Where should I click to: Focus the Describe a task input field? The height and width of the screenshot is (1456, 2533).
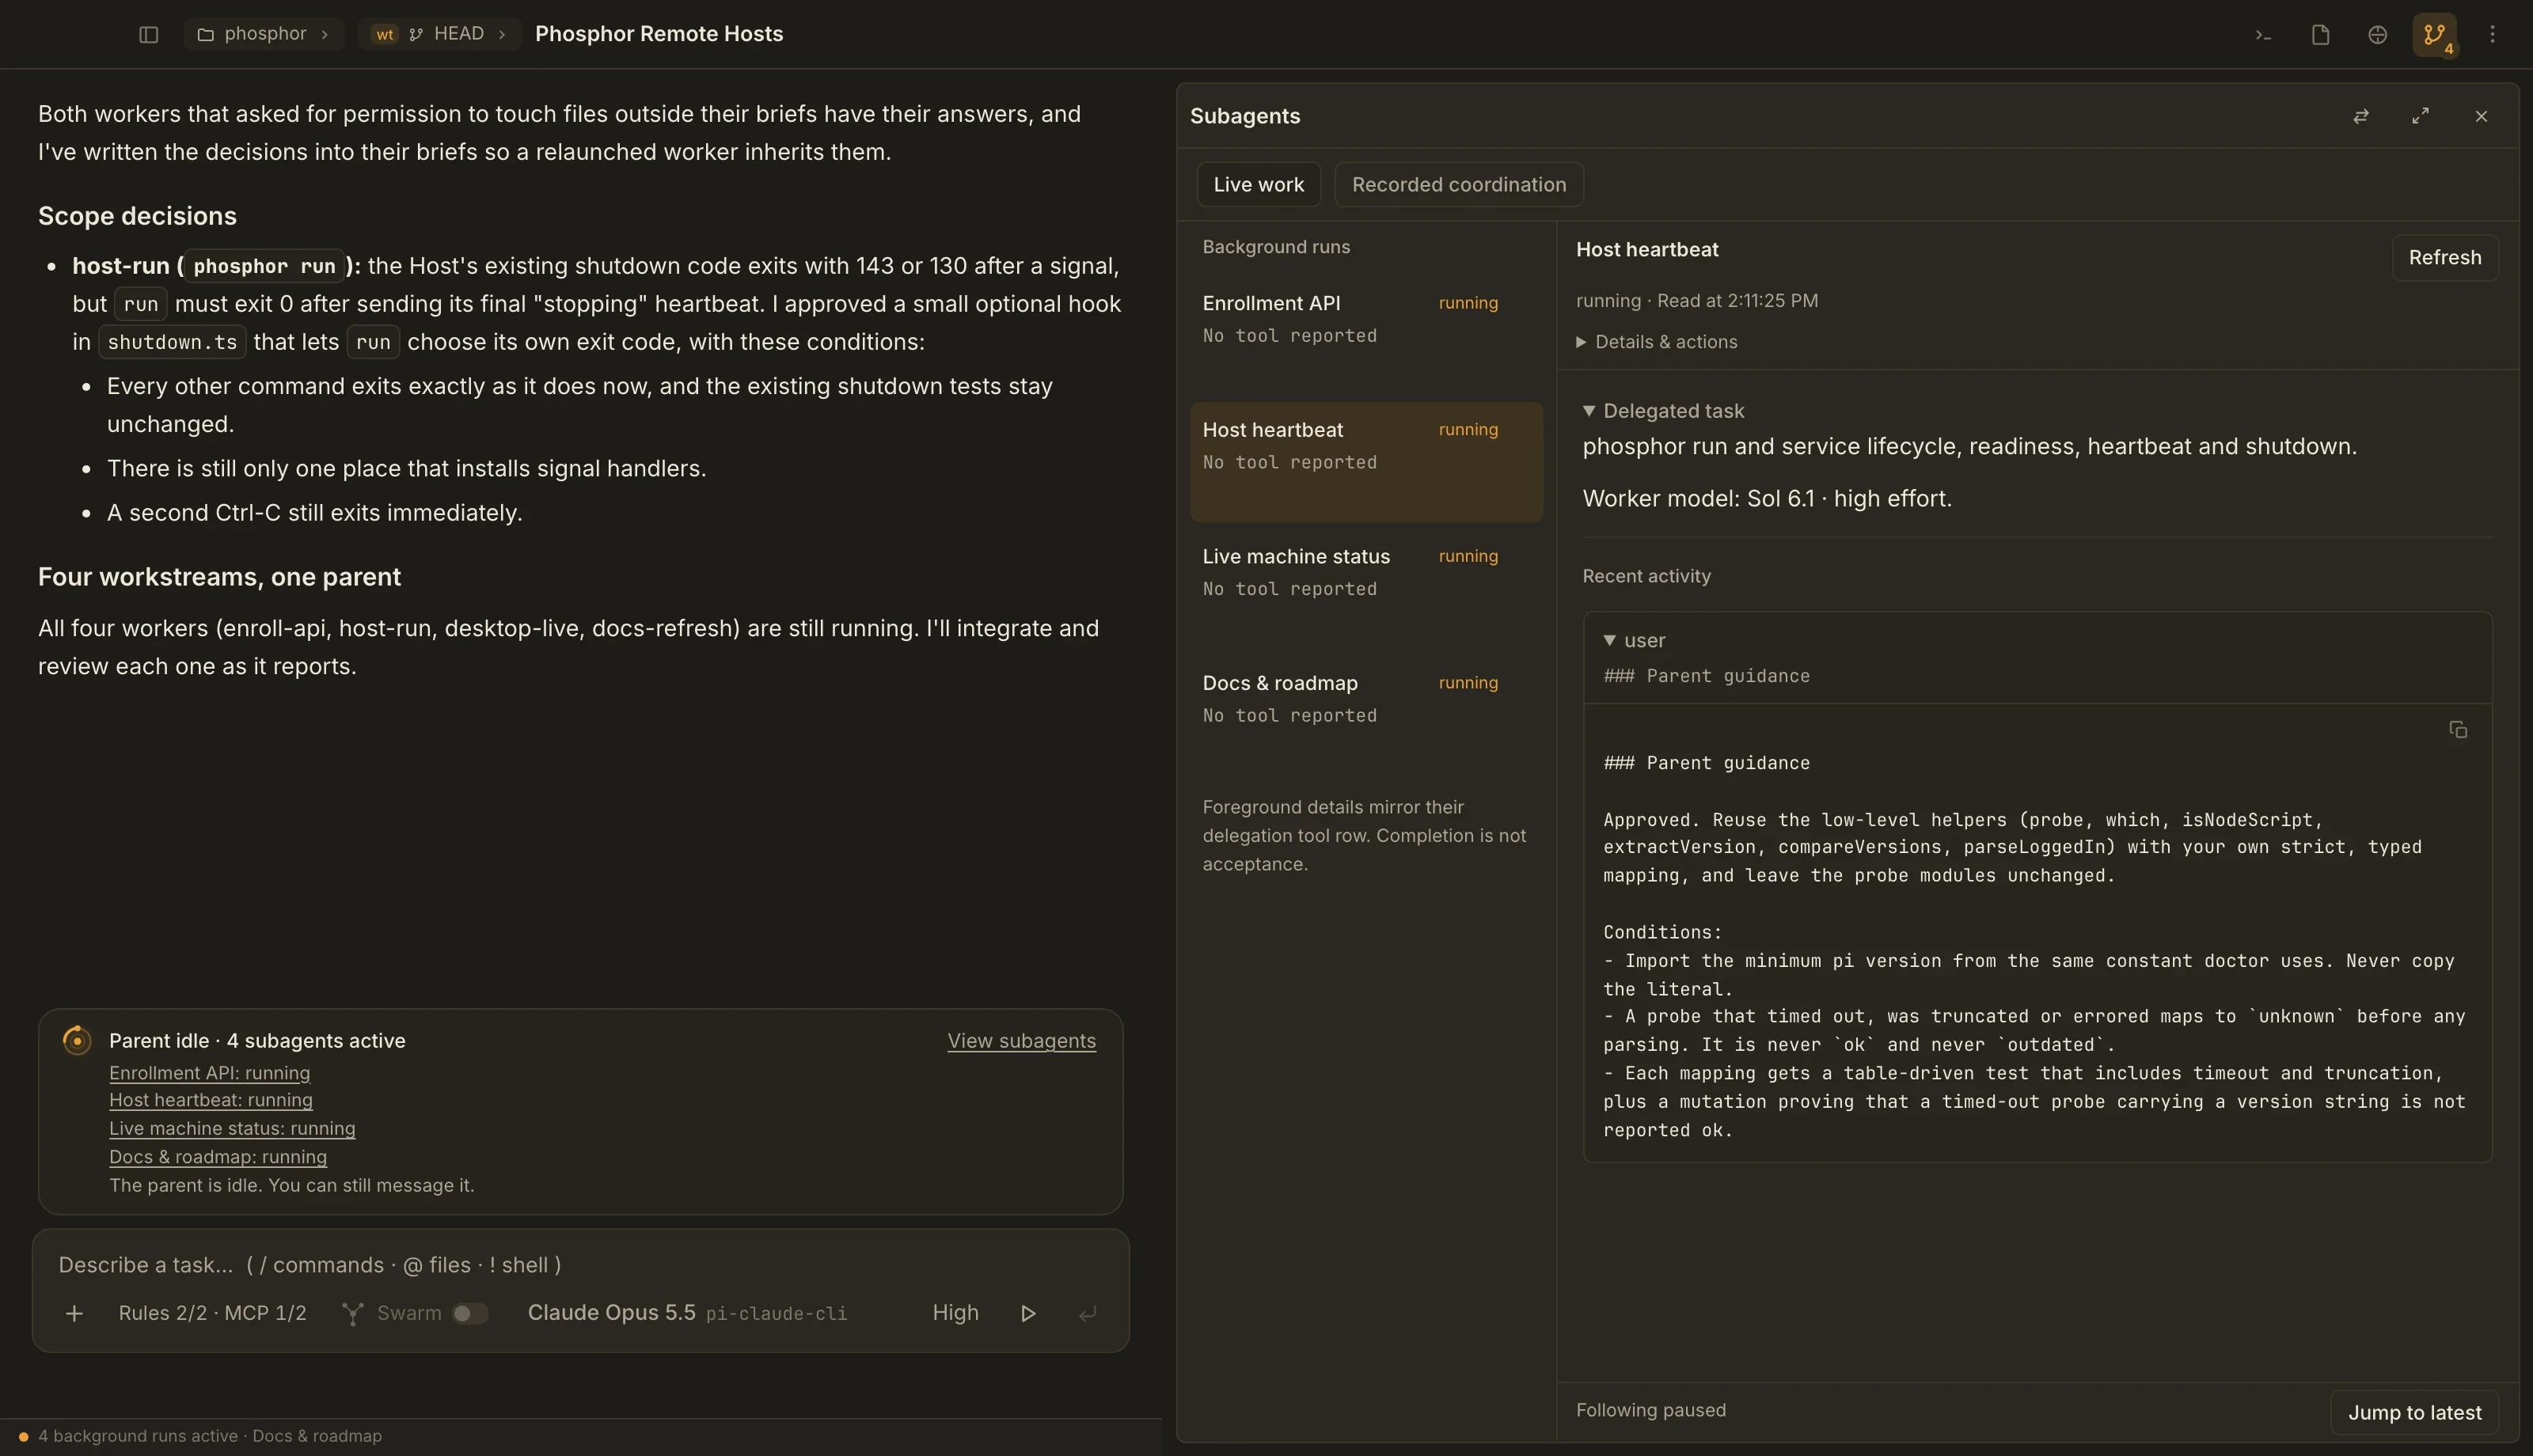(580, 1265)
